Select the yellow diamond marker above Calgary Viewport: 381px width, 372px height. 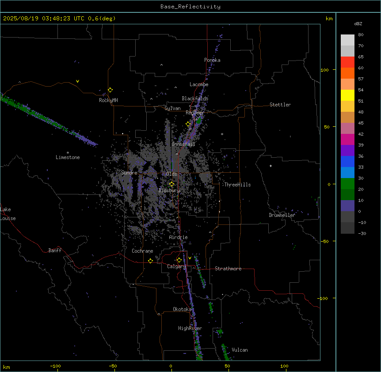click(x=179, y=260)
